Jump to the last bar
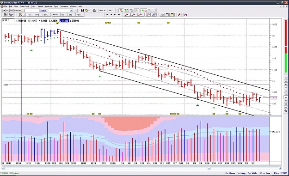The width and height of the screenshot is (289, 176). tap(119, 15)
